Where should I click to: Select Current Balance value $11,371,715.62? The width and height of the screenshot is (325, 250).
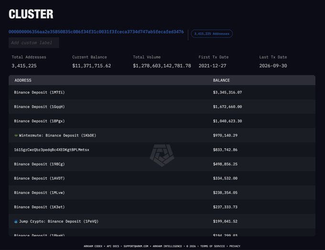pyautogui.click(x=92, y=66)
